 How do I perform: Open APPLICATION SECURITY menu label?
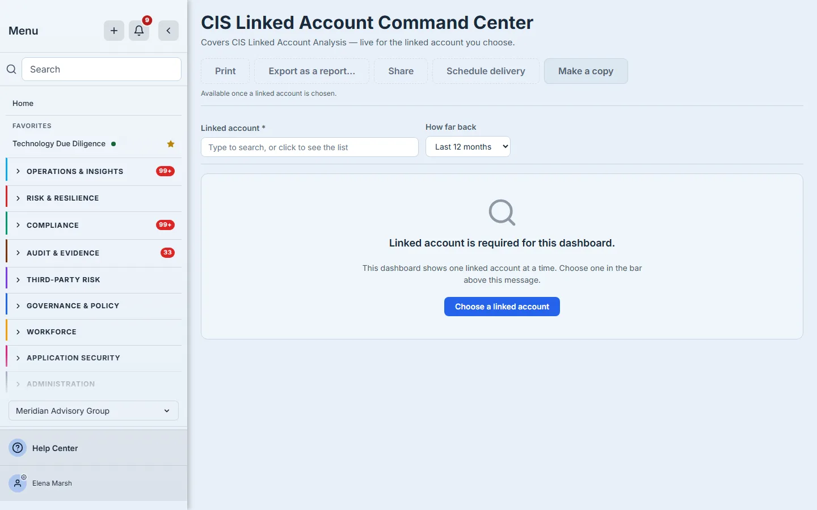coord(74,358)
